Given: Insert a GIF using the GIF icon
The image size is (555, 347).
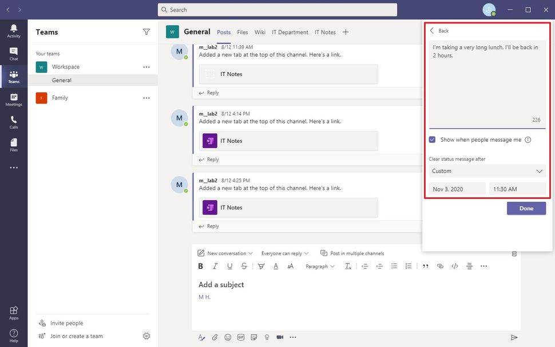Looking at the screenshot, I should [x=241, y=337].
